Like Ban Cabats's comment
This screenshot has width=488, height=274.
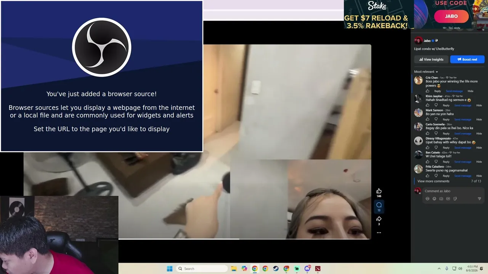427,161
